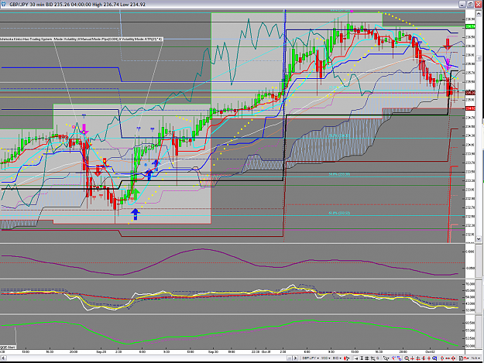
Task: Open the chart template document icon dropdown
Action: [464, 358]
